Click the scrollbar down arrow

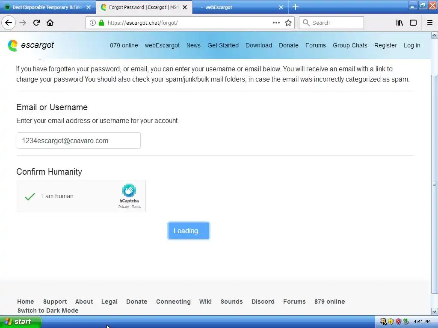pyautogui.click(x=435, y=311)
